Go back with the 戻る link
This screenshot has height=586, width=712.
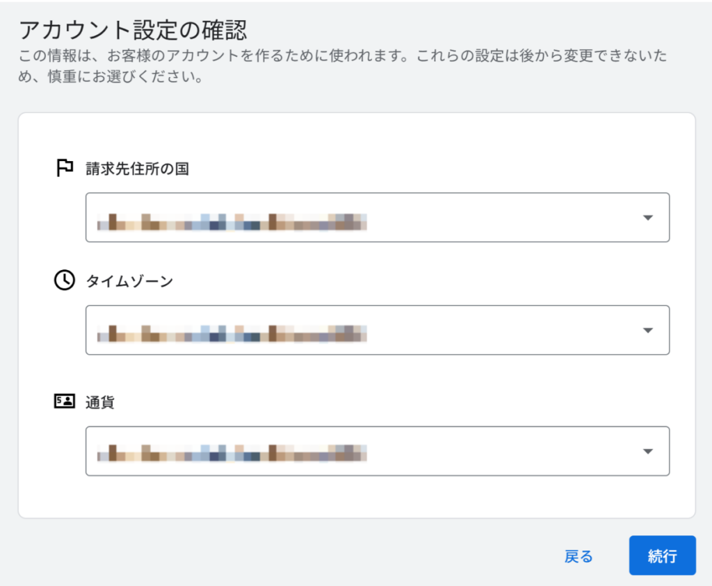pyautogui.click(x=578, y=556)
